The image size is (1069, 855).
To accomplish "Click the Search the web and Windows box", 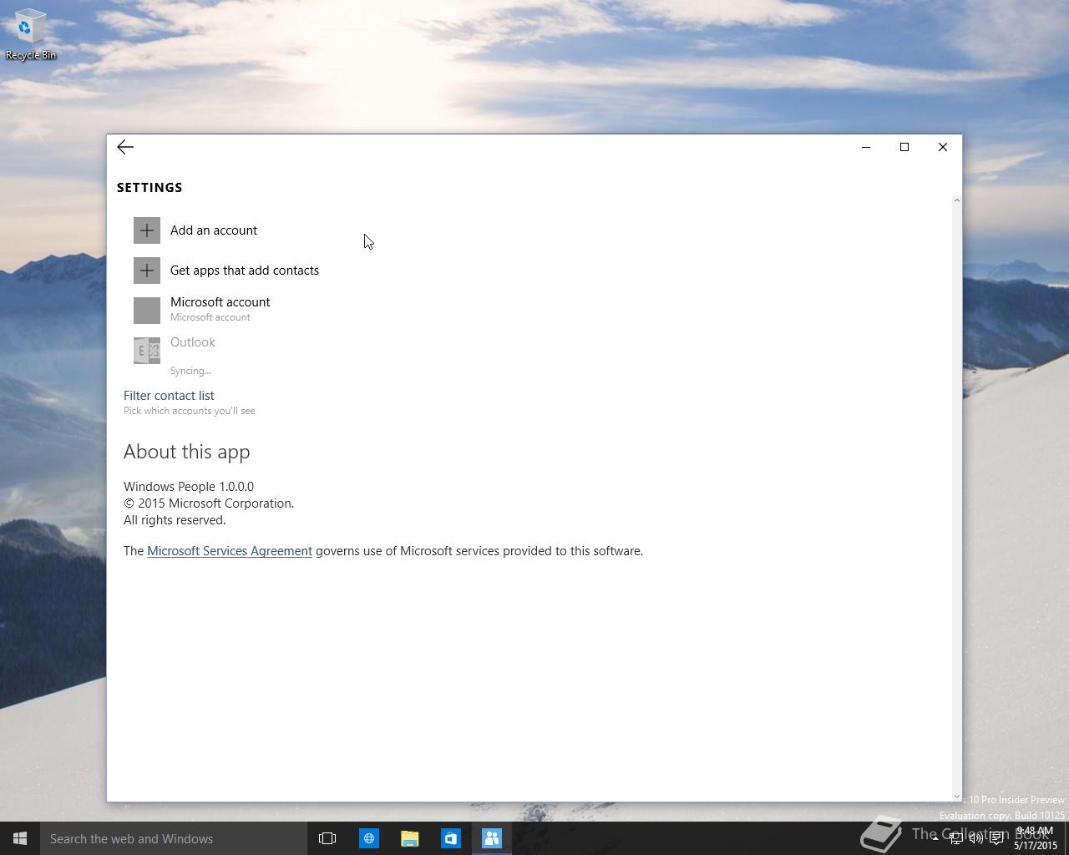I will coord(174,838).
